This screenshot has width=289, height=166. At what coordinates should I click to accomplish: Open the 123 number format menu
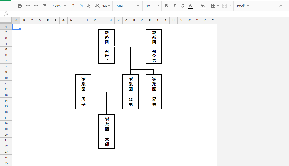tap(106, 6)
